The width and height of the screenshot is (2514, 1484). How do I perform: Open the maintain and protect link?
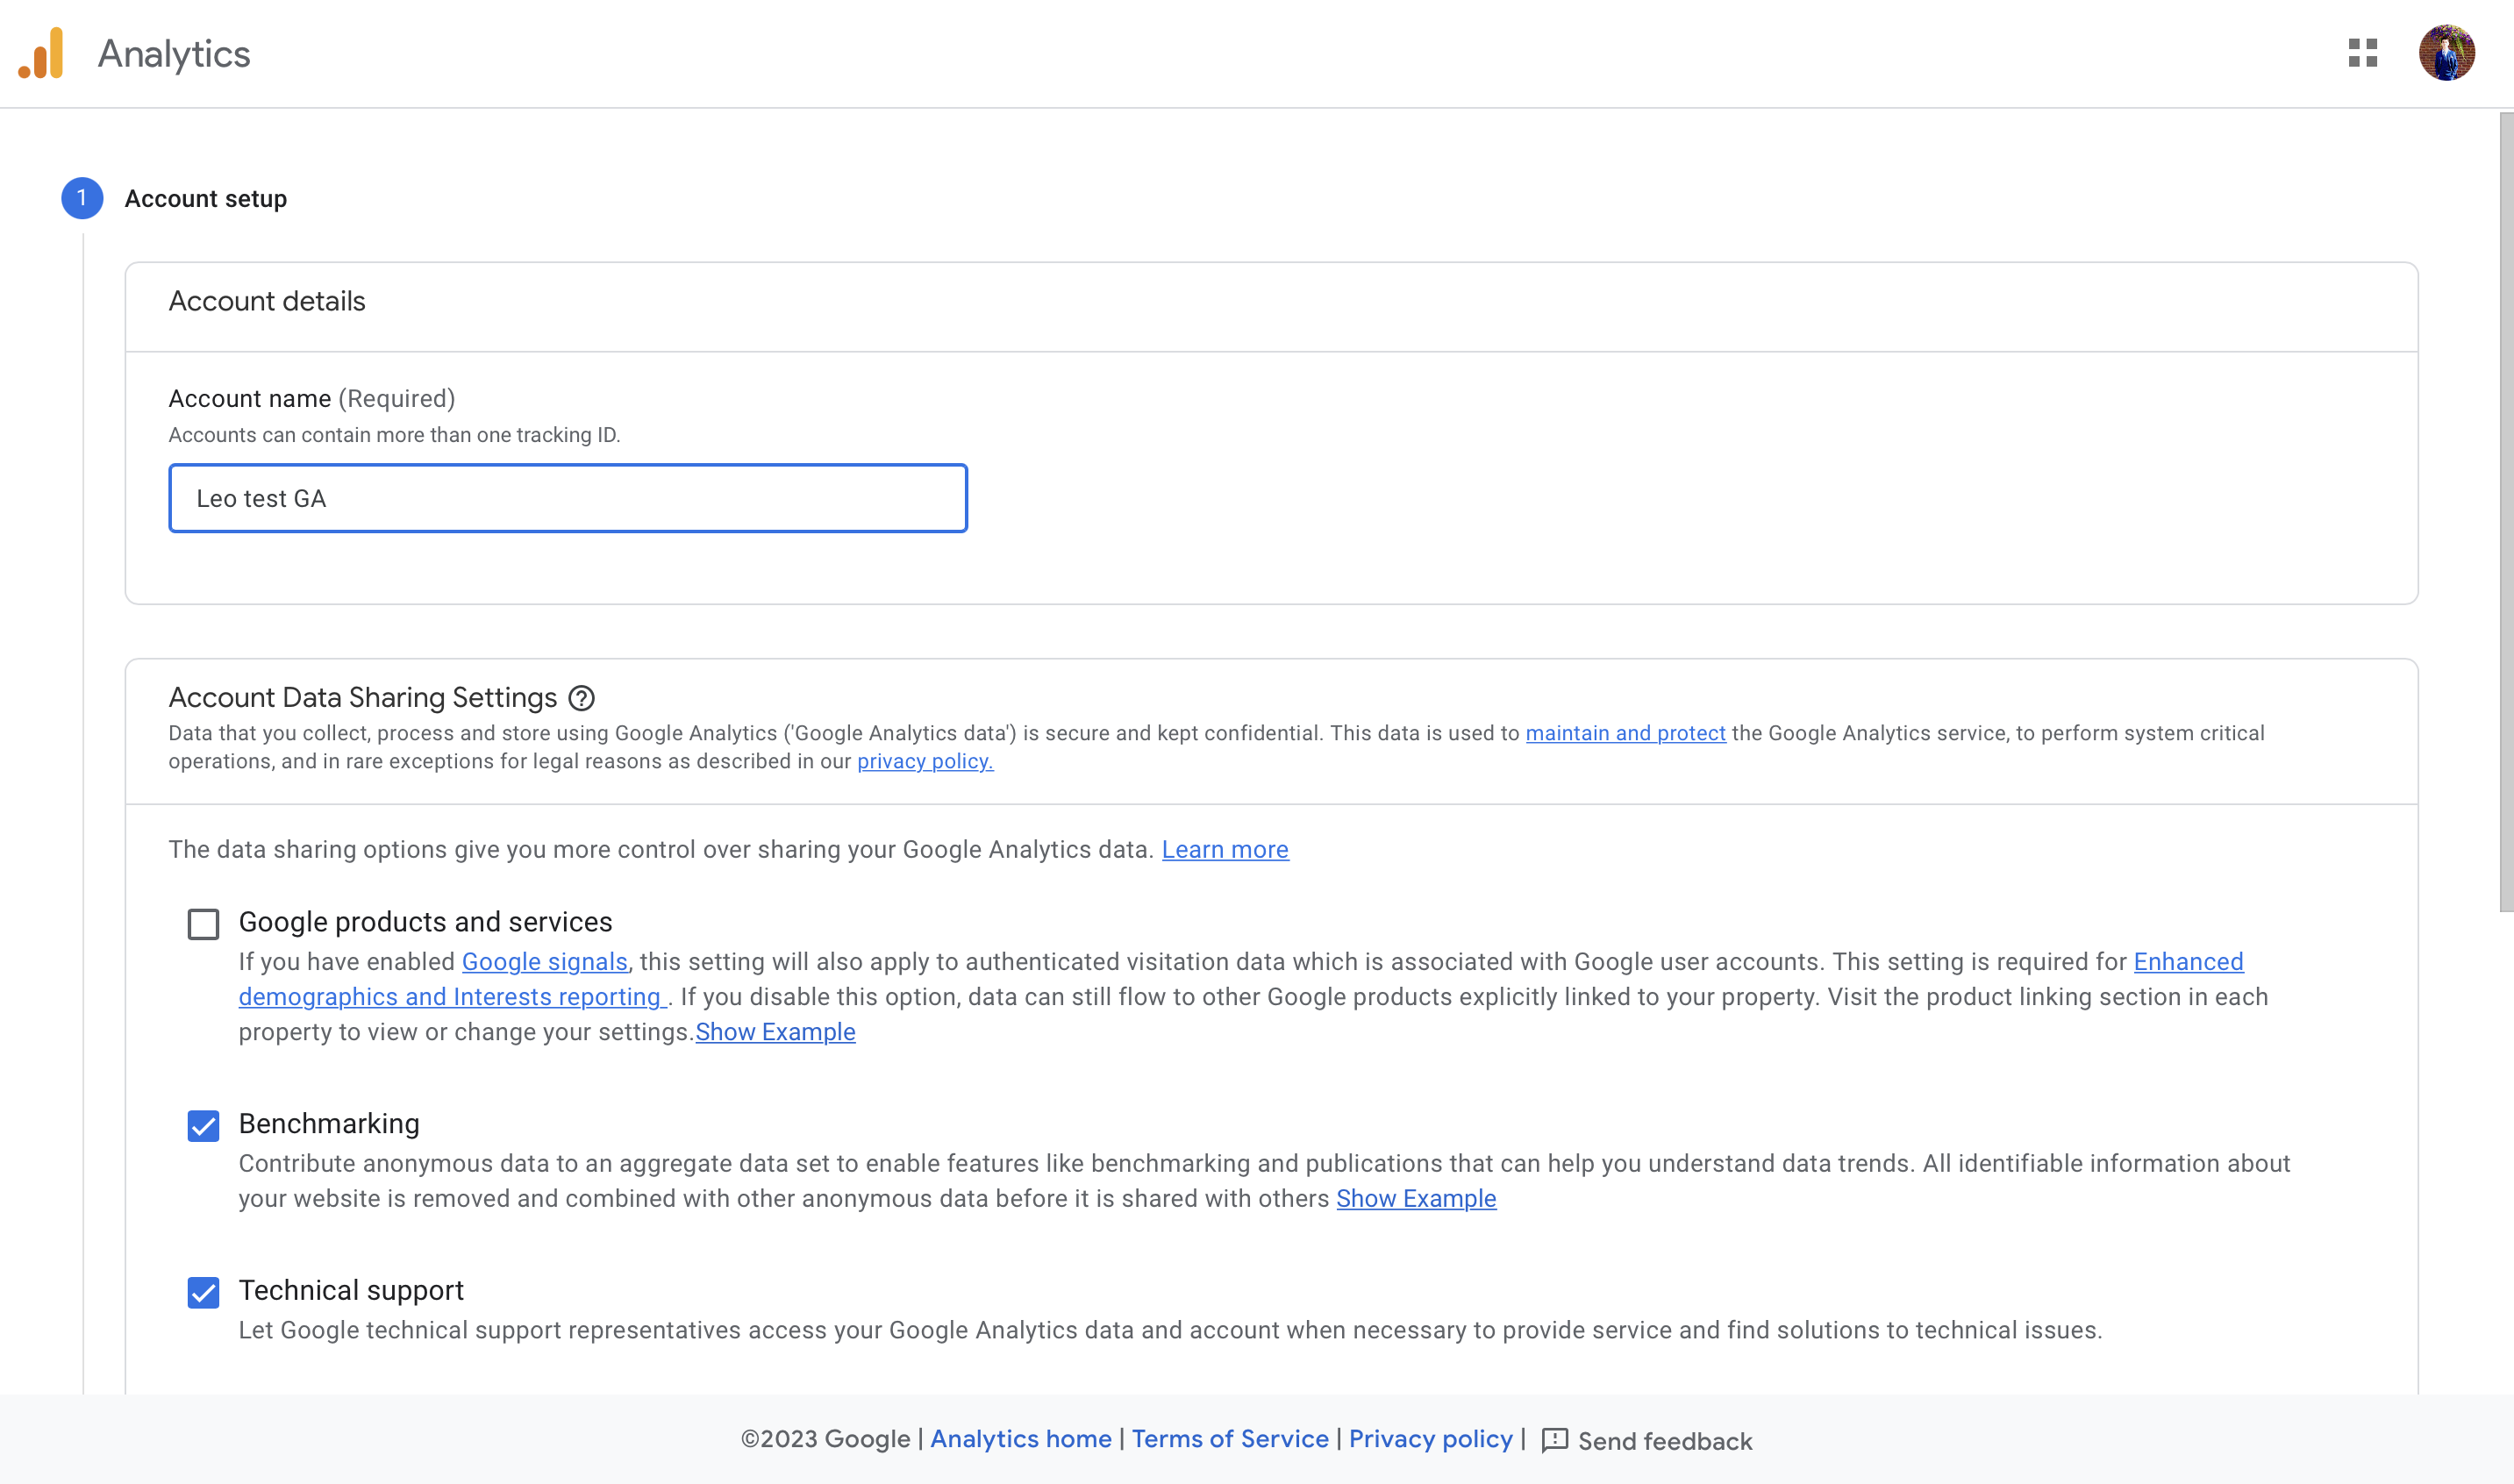click(1625, 733)
